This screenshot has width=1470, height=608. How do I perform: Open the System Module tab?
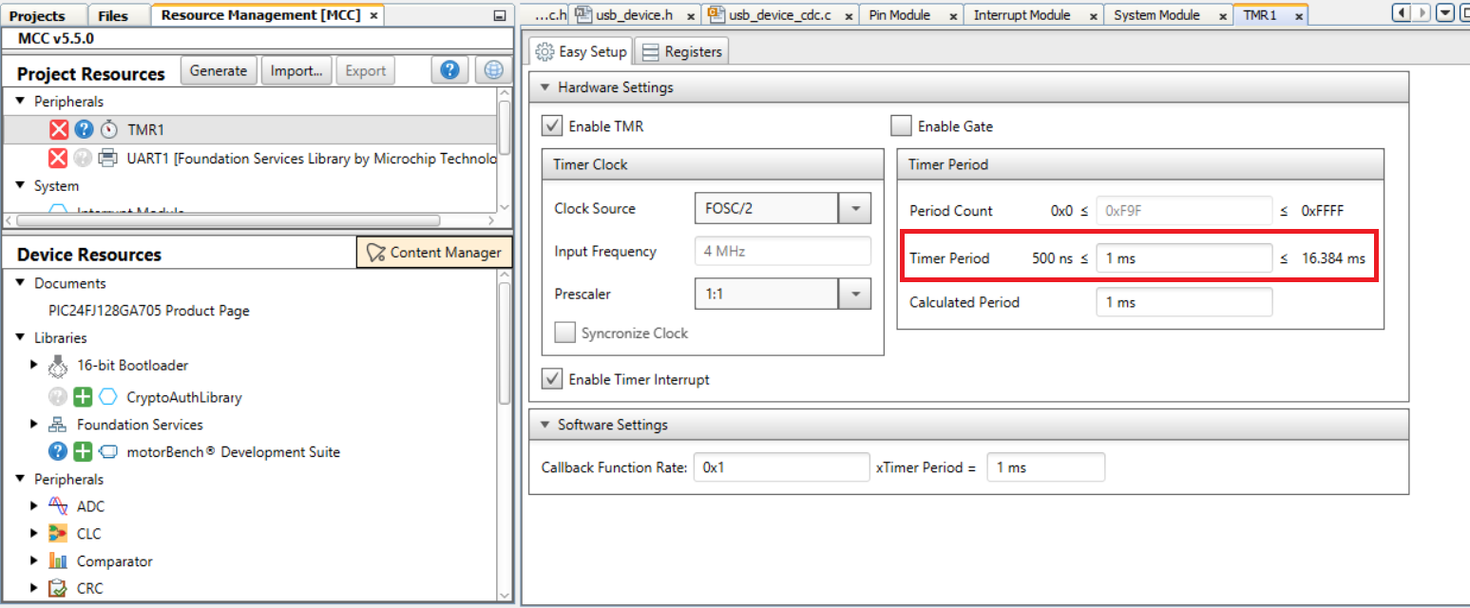(x=1166, y=15)
